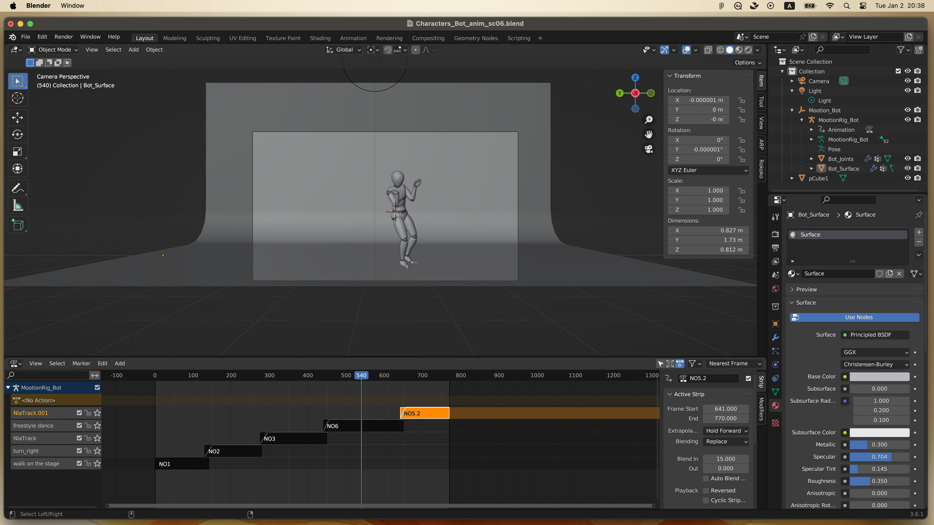Image resolution: width=934 pixels, height=525 pixels.
Task: Click the Base Color swatch
Action: 879,377
